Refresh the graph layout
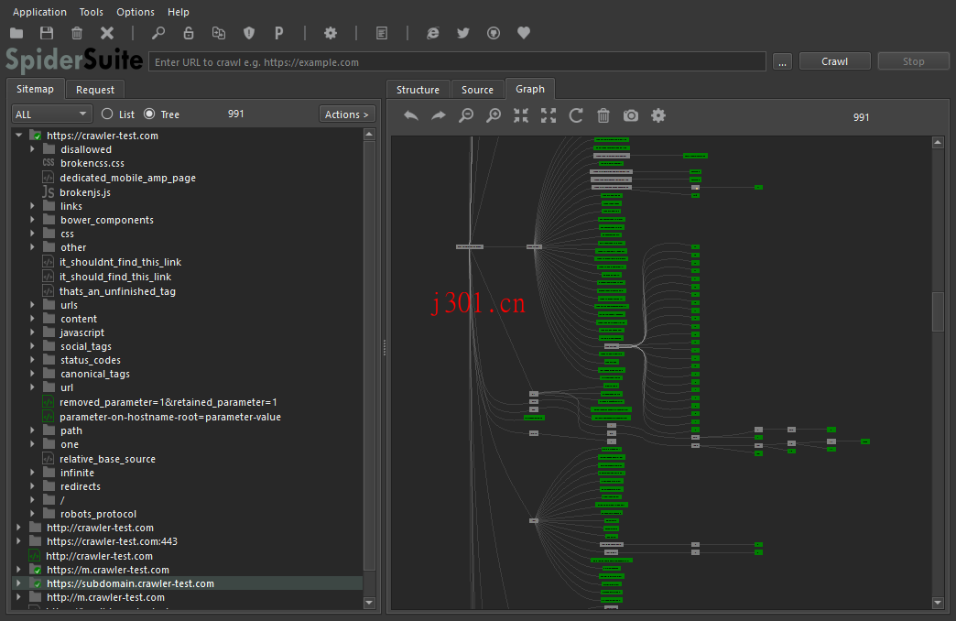 tap(575, 115)
